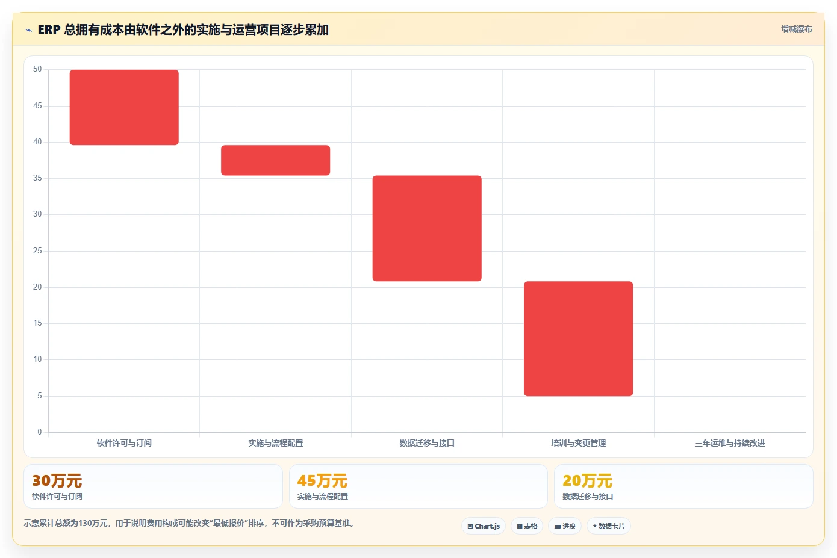Click the 表格 tag chip

[x=527, y=526]
